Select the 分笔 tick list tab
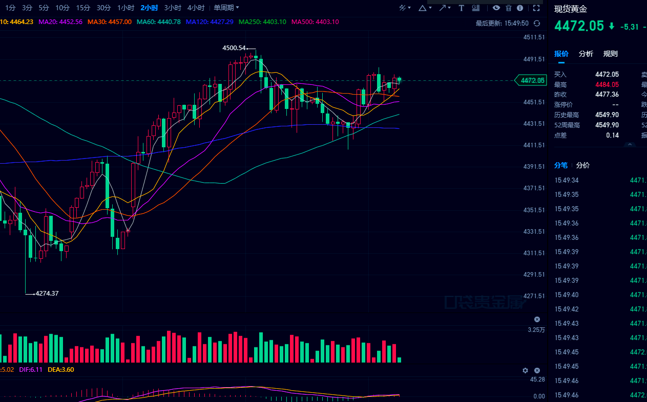The height and width of the screenshot is (402, 647). click(561, 165)
